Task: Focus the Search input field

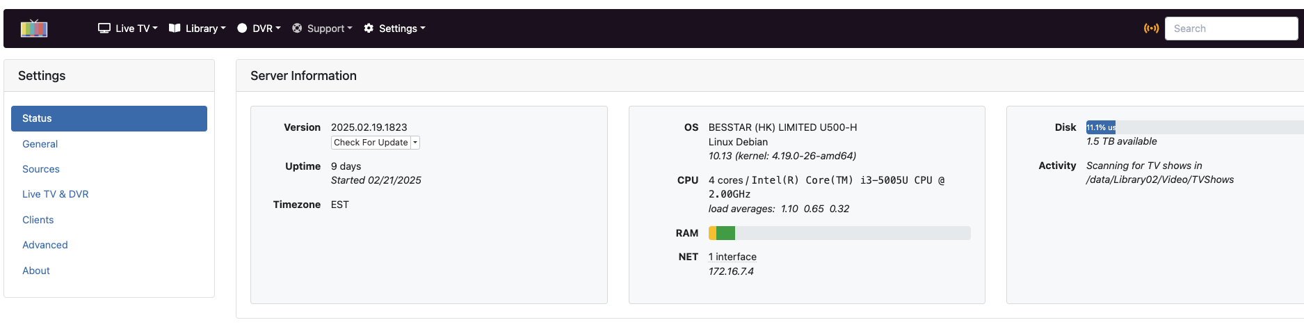Action: pyautogui.click(x=1230, y=29)
